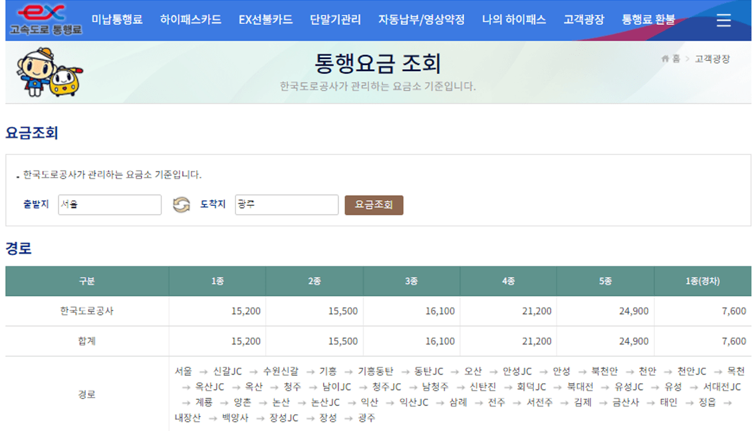Click 7,600 in 합계 row
756x431 pixels.
pyautogui.click(x=734, y=341)
